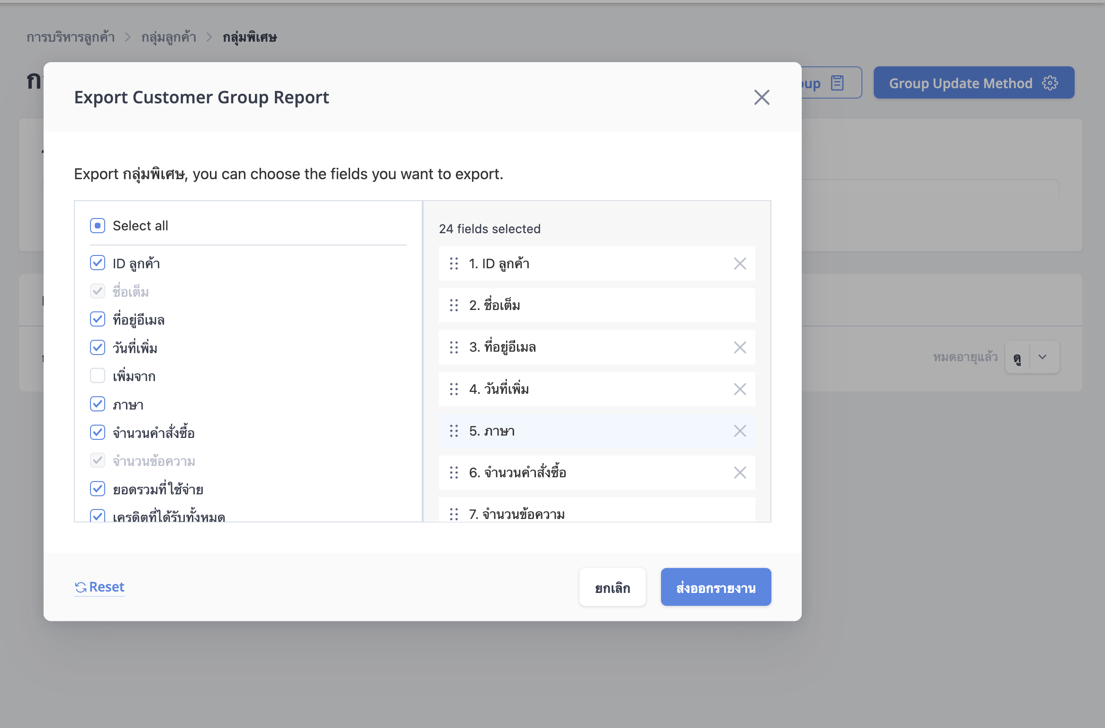This screenshot has height=728, width=1105.
Task: Click the 'กลุ่มพิเศษ' breadcrumb item
Action: coord(250,37)
